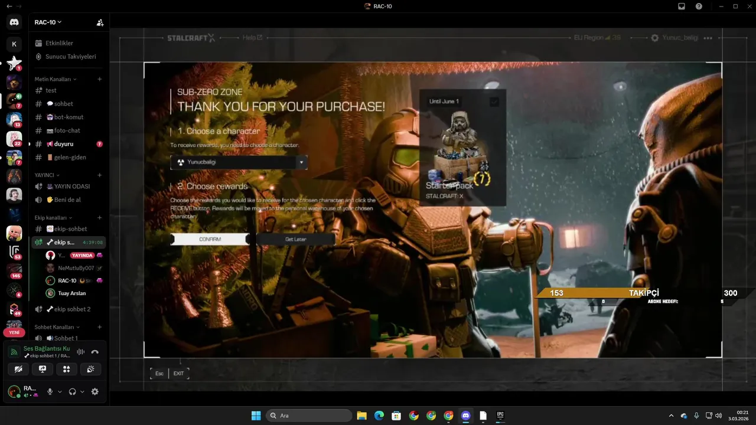Show hidden system tray icons
756x425 pixels.
pos(670,416)
